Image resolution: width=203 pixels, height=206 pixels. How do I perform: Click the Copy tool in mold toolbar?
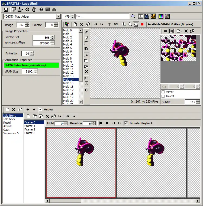tap(86, 61)
